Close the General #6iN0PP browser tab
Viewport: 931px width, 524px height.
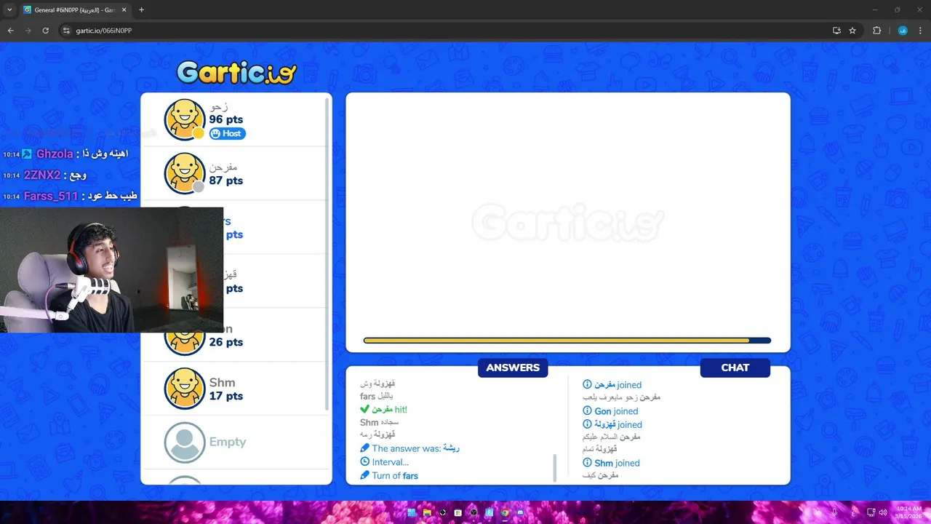click(123, 10)
